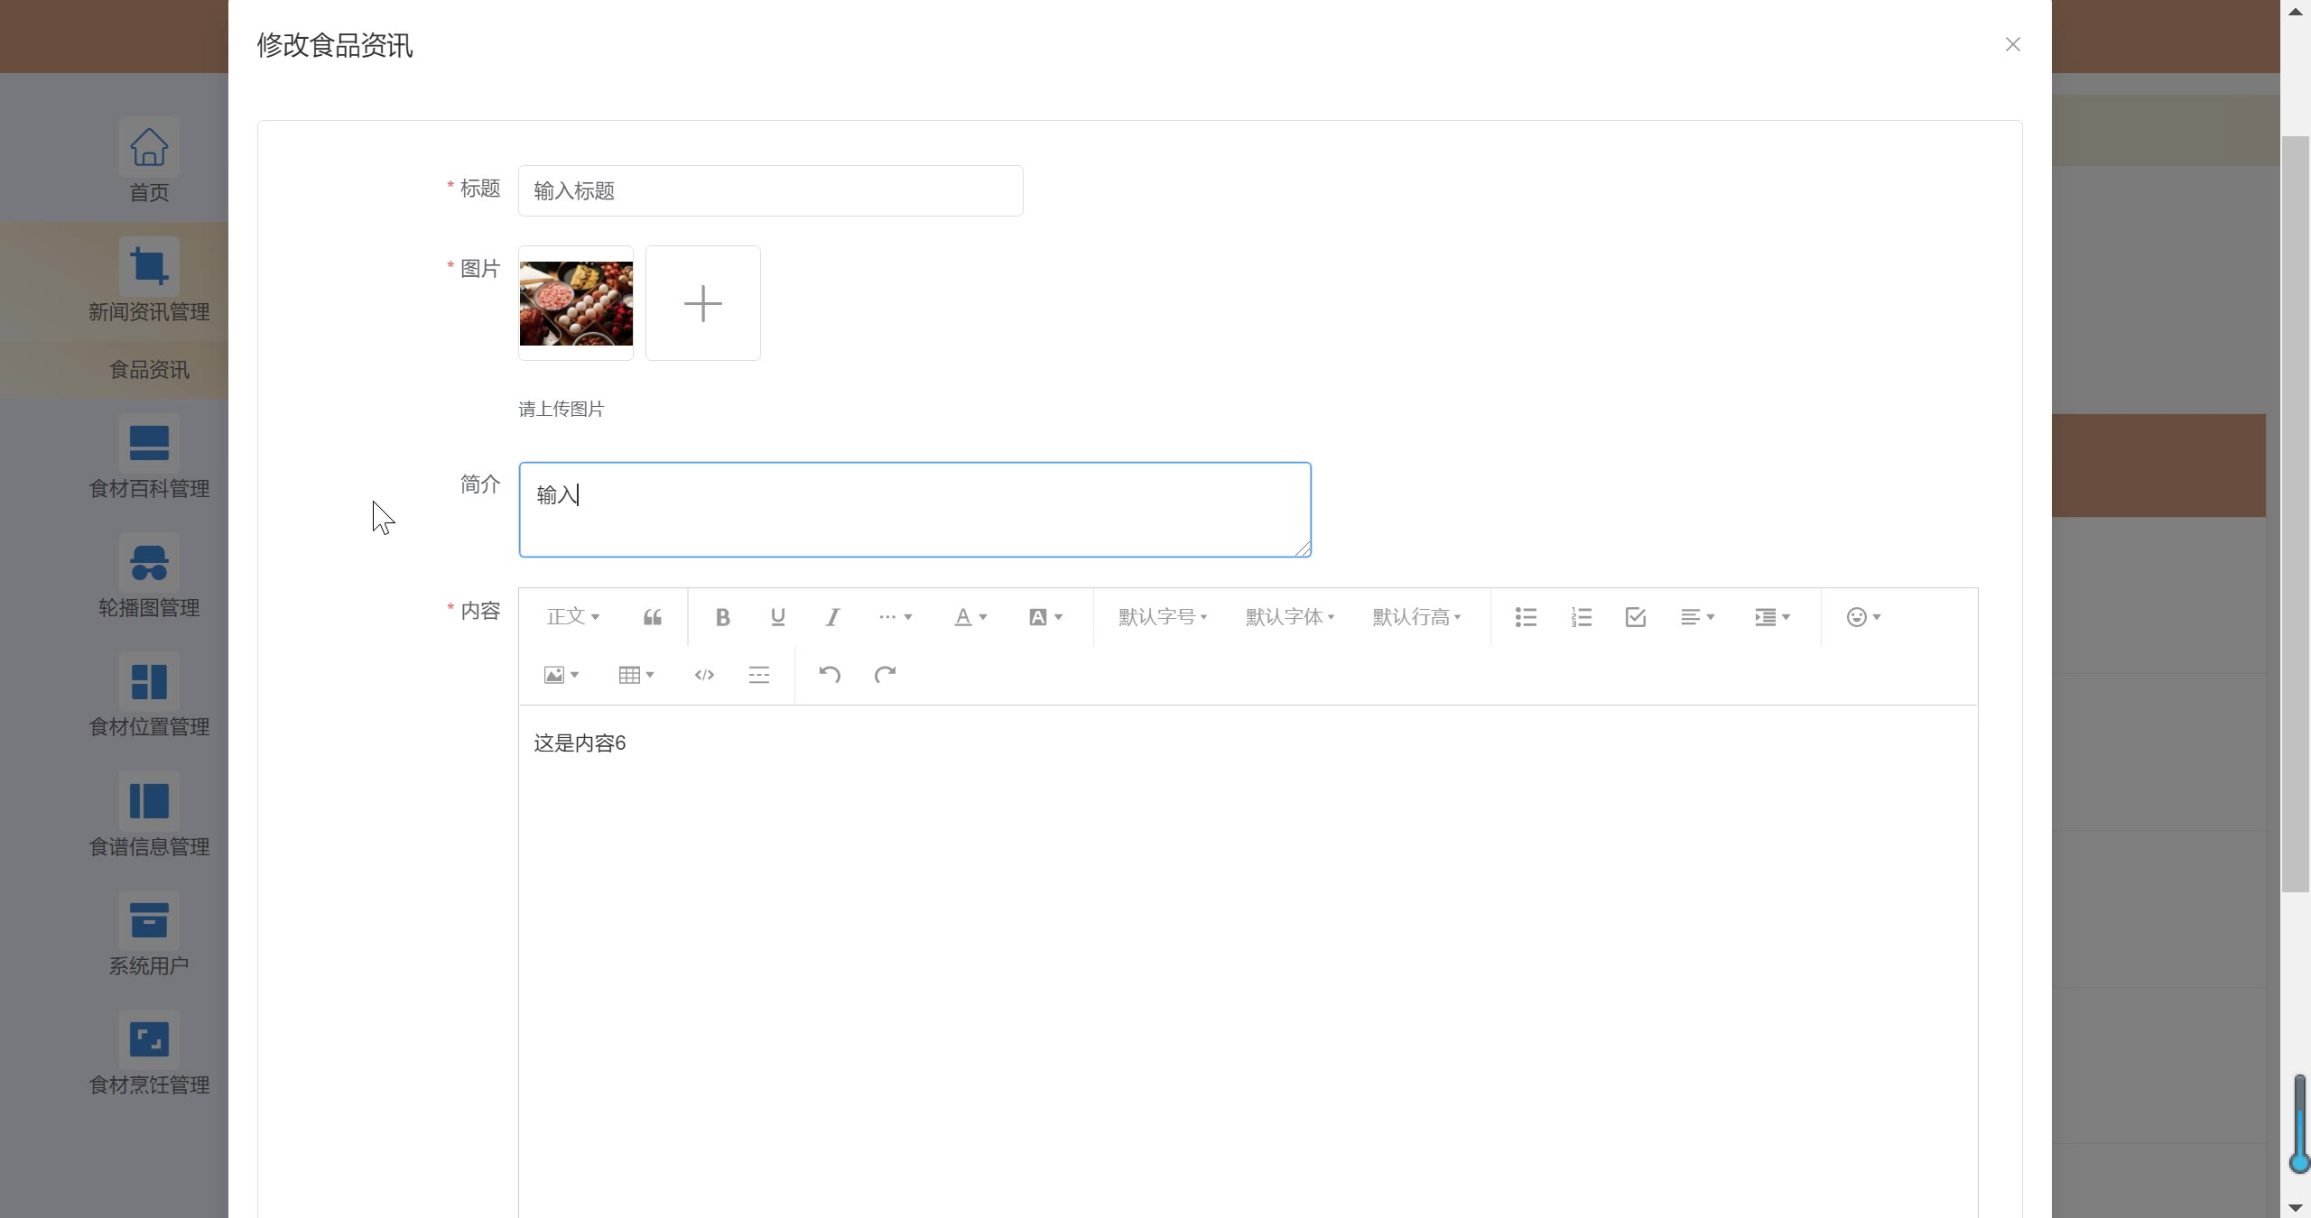
Task: Undo the last edit
Action: pyautogui.click(x=830, y=675)
